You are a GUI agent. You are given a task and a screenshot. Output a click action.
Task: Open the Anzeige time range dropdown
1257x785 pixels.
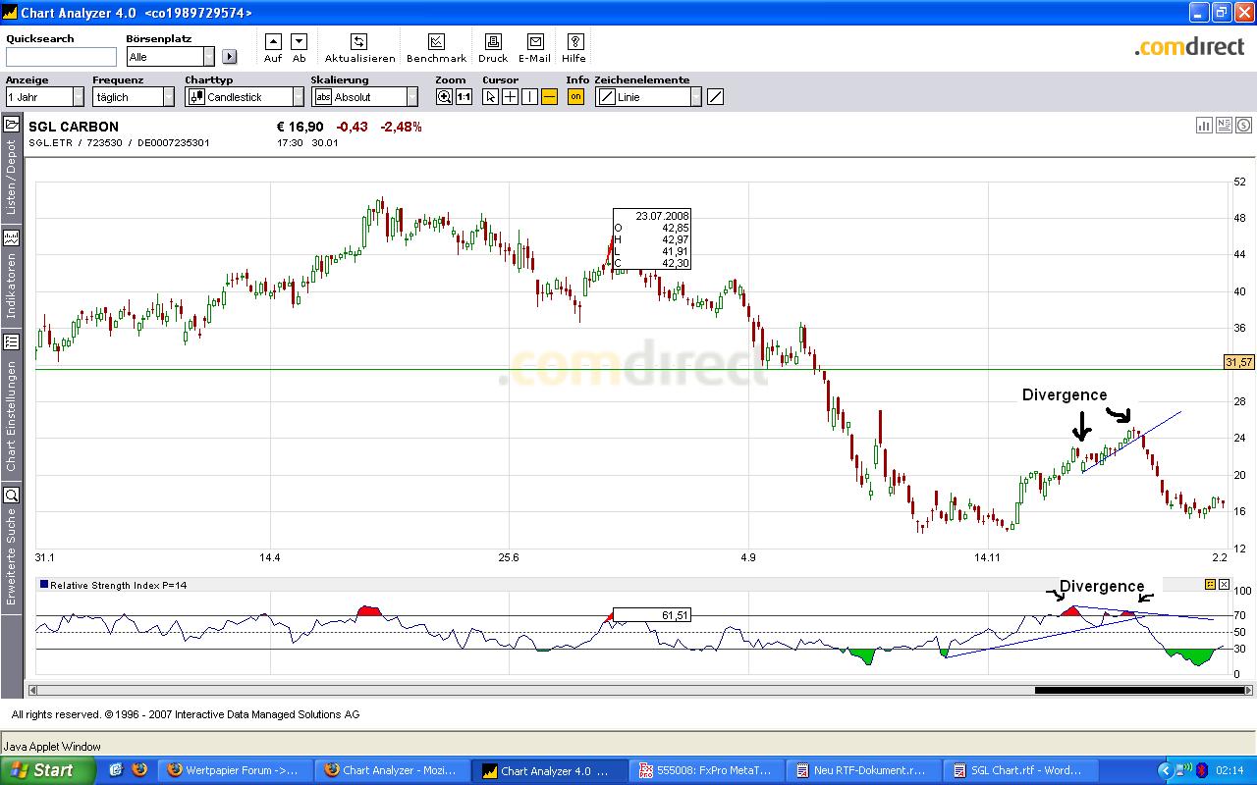[x=45, y=96]
